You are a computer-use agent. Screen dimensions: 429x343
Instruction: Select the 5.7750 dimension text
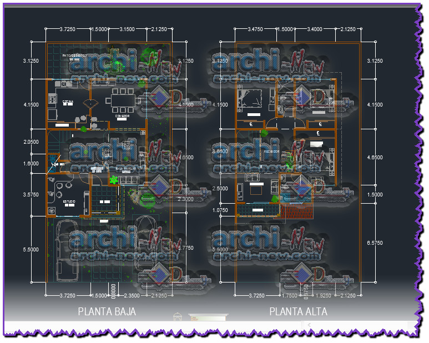point(186,248)
